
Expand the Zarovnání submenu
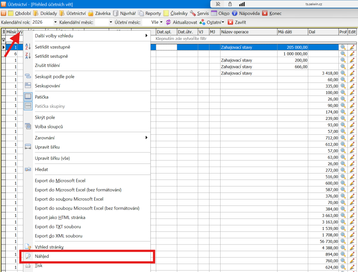tap(87, 138)
